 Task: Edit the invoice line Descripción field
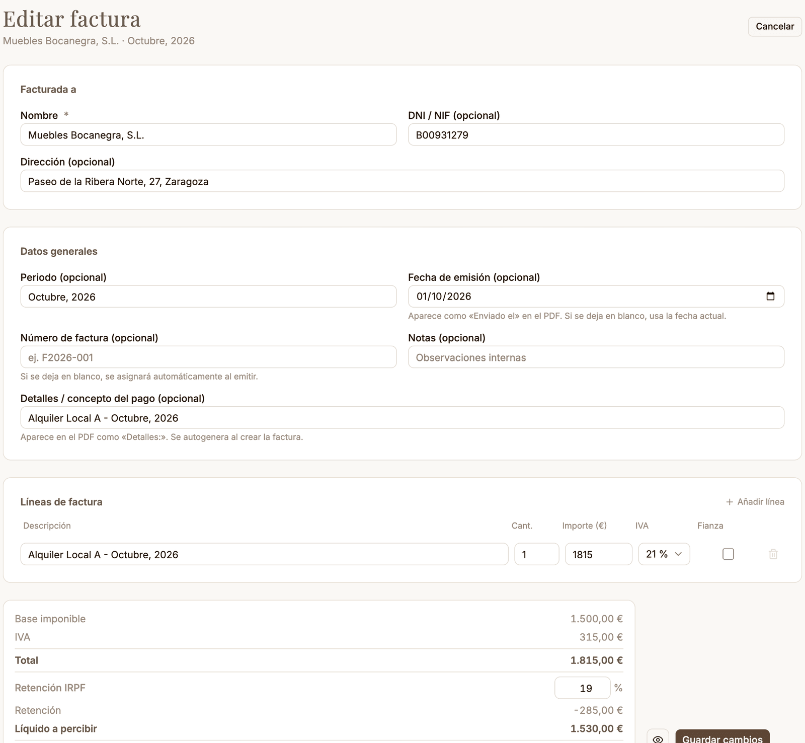[x=265, y=554]
